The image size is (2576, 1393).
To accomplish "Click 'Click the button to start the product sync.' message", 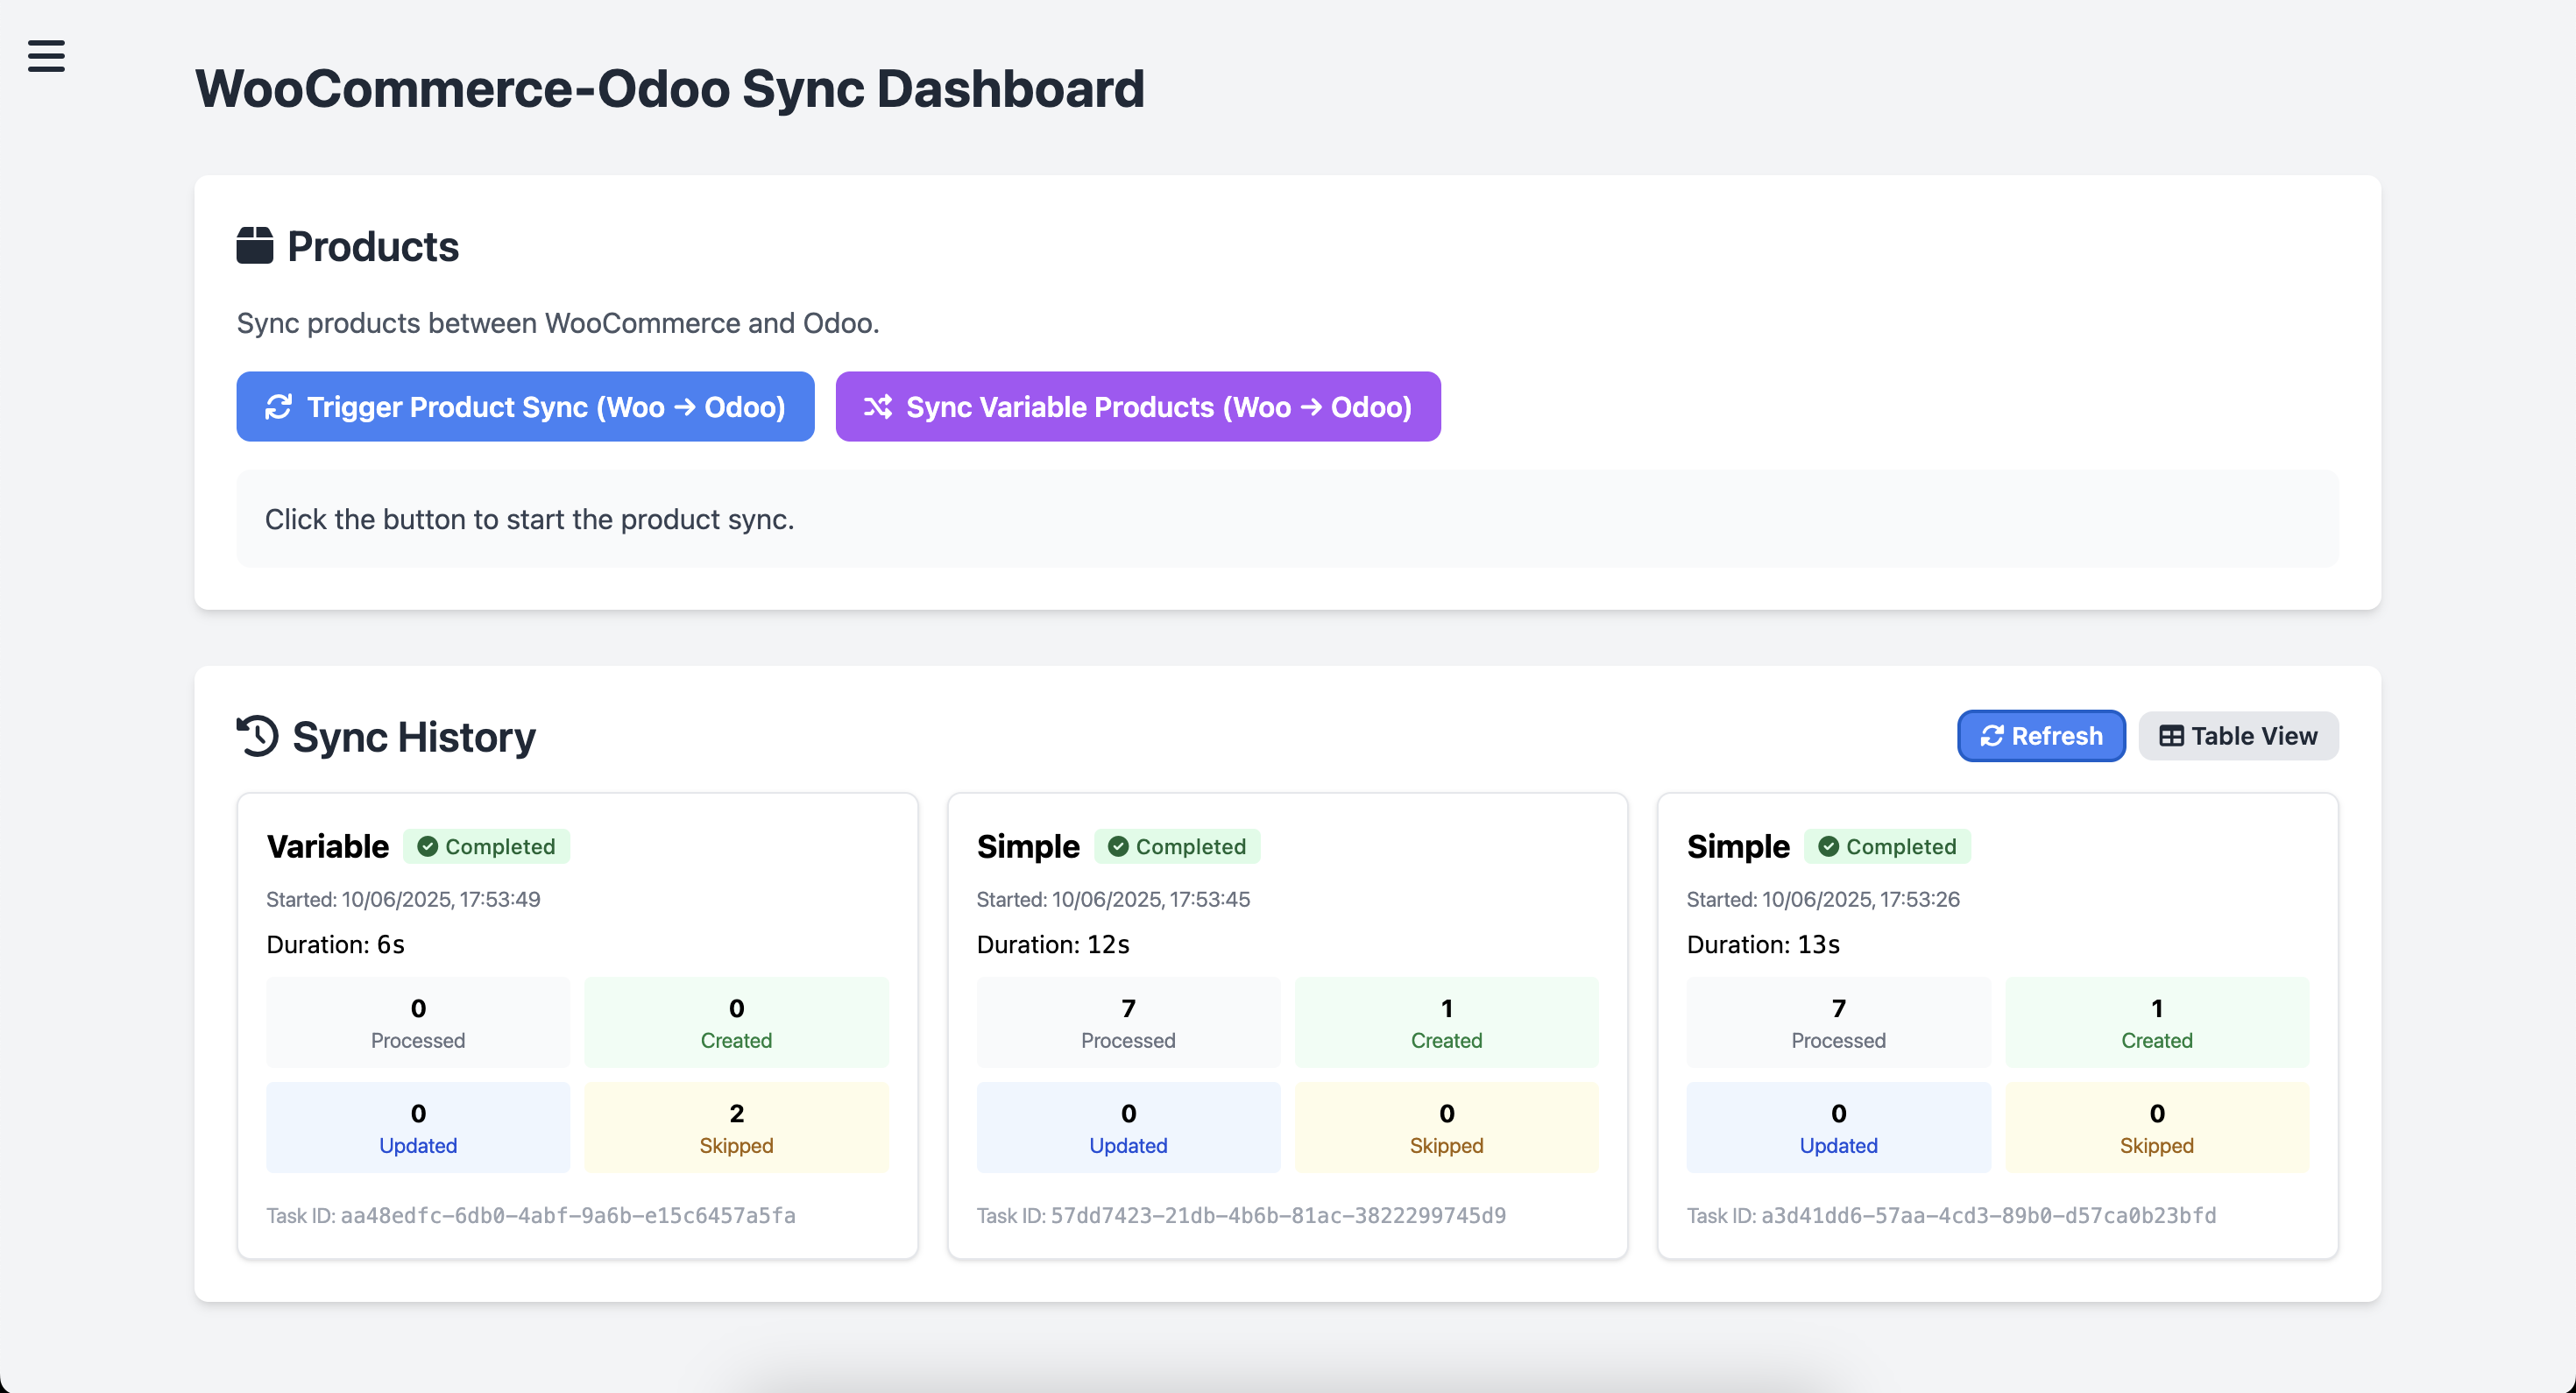I will pyautogui.click(x=529, y=519).
